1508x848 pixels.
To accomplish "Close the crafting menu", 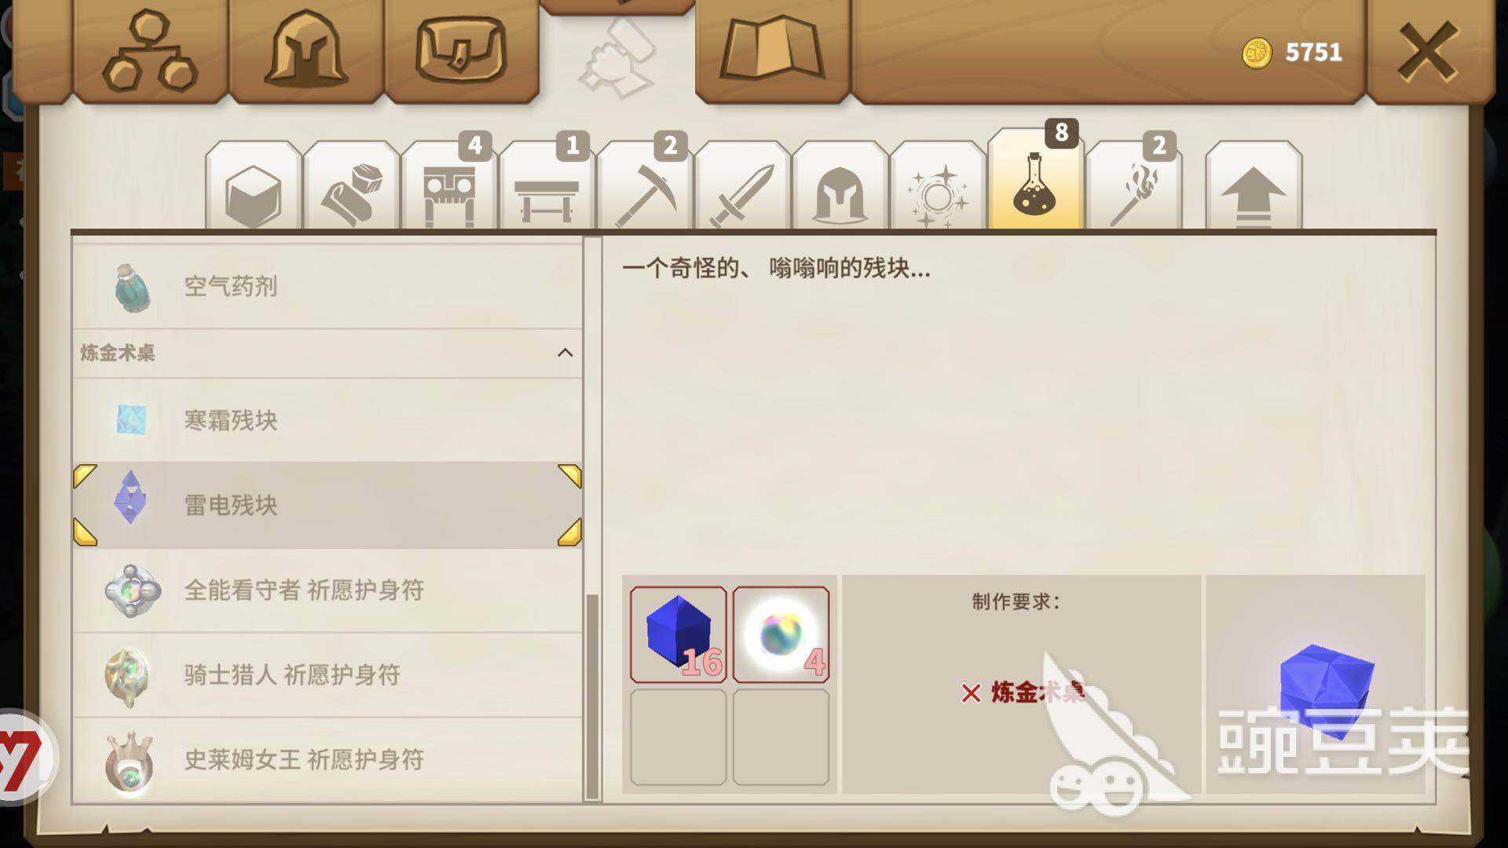I will point(1428,51).
